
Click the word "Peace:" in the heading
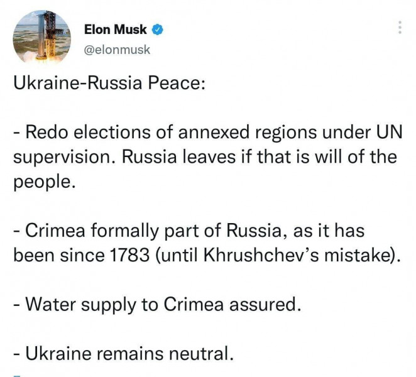tap(177, 83)
